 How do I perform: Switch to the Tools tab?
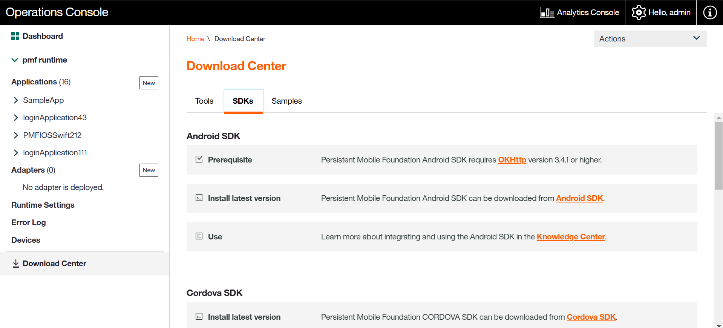click(204, 101)
